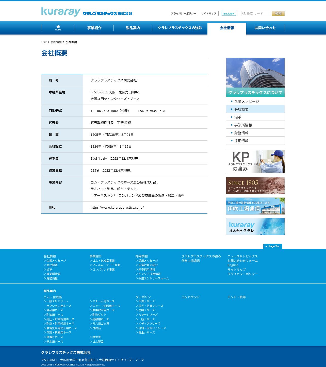Open footer link 新卒採用情報
This screenshot has width=326, height=367.
pyautogui.click(x=145, y=270)
